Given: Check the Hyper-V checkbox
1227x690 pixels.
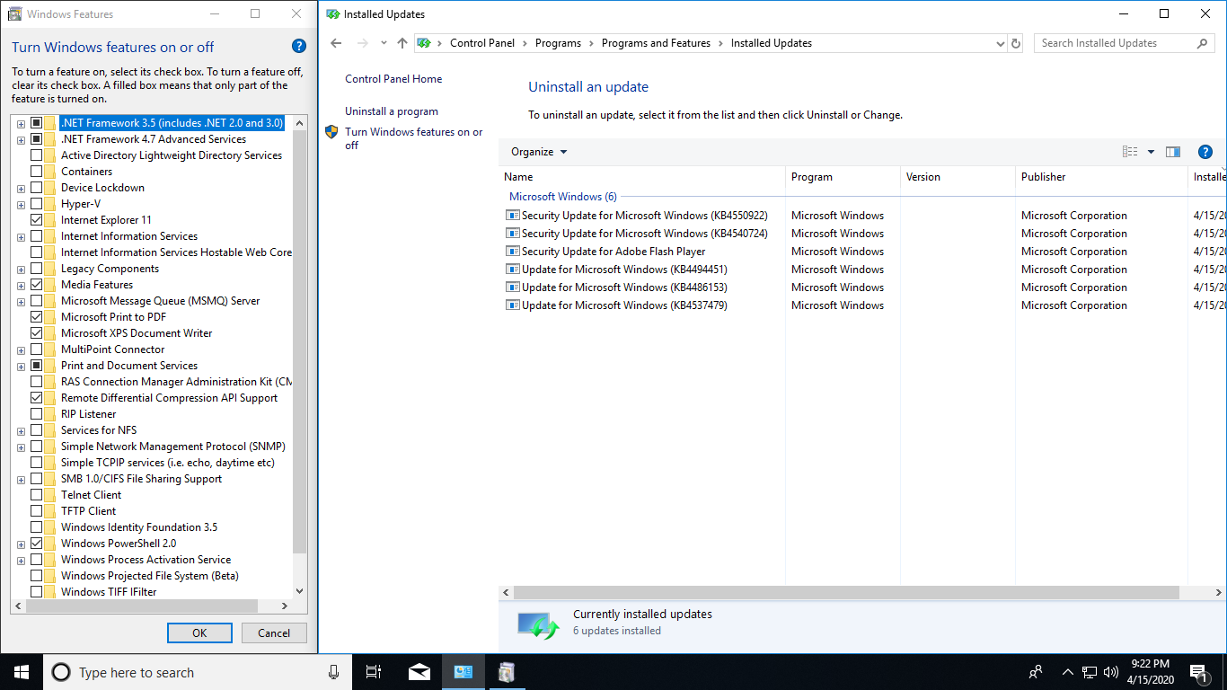Looking at the screenshot, I should [x=37, y=204].
